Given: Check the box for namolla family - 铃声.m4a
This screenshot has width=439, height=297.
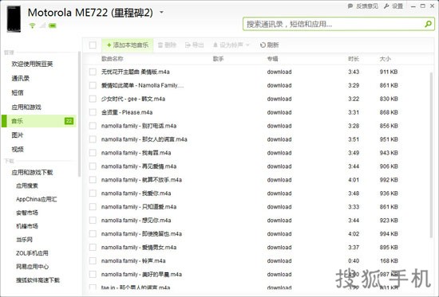Looking at the screenshot, I should tap(93, 260).
